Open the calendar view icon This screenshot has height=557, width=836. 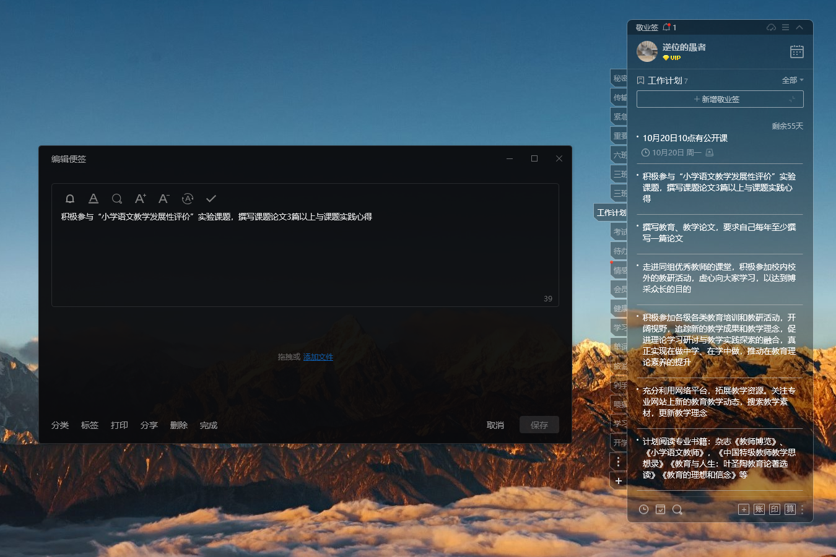(x=797, y=51)
